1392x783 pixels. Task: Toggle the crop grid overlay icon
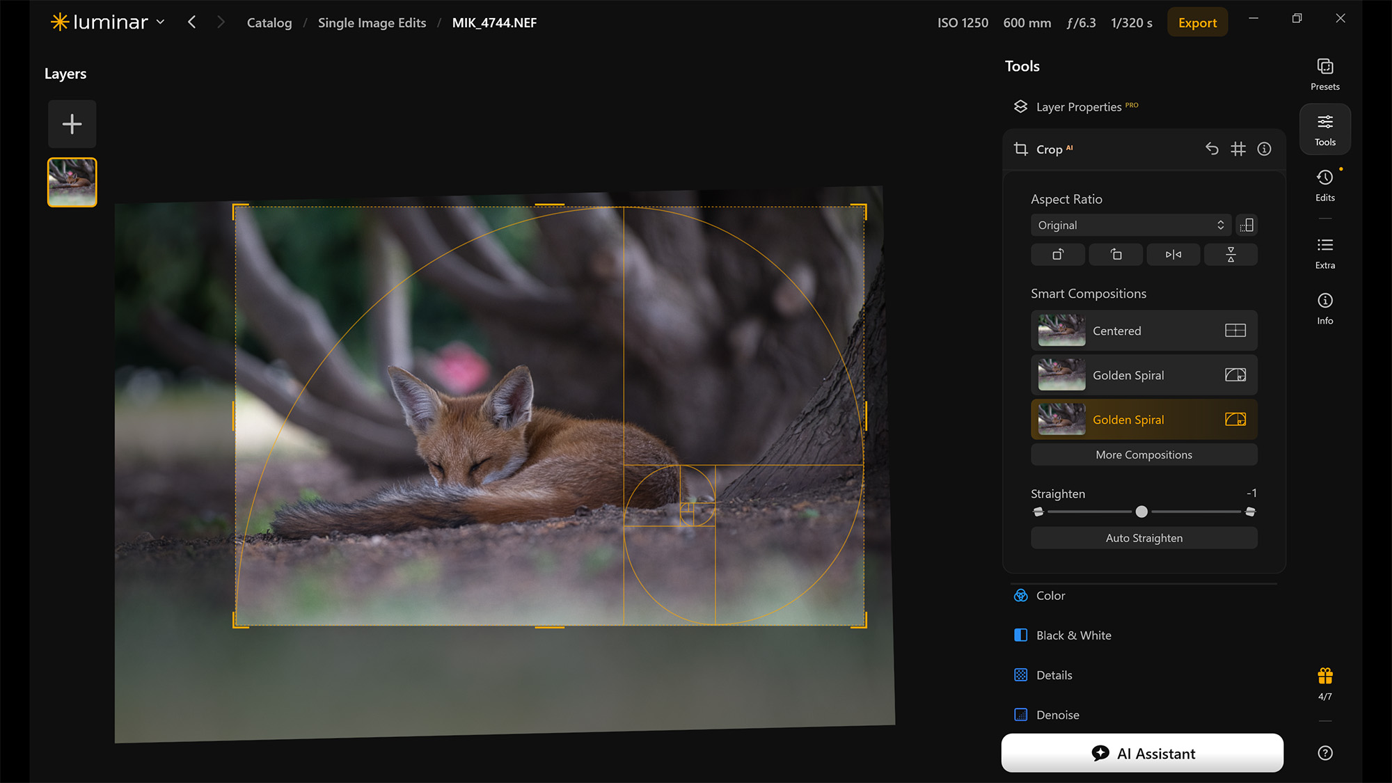click(x=1238, y=149)
